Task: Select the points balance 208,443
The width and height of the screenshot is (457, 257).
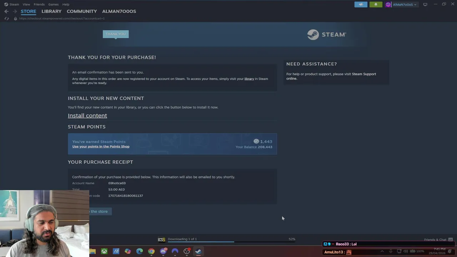Action: pos(265,147)
